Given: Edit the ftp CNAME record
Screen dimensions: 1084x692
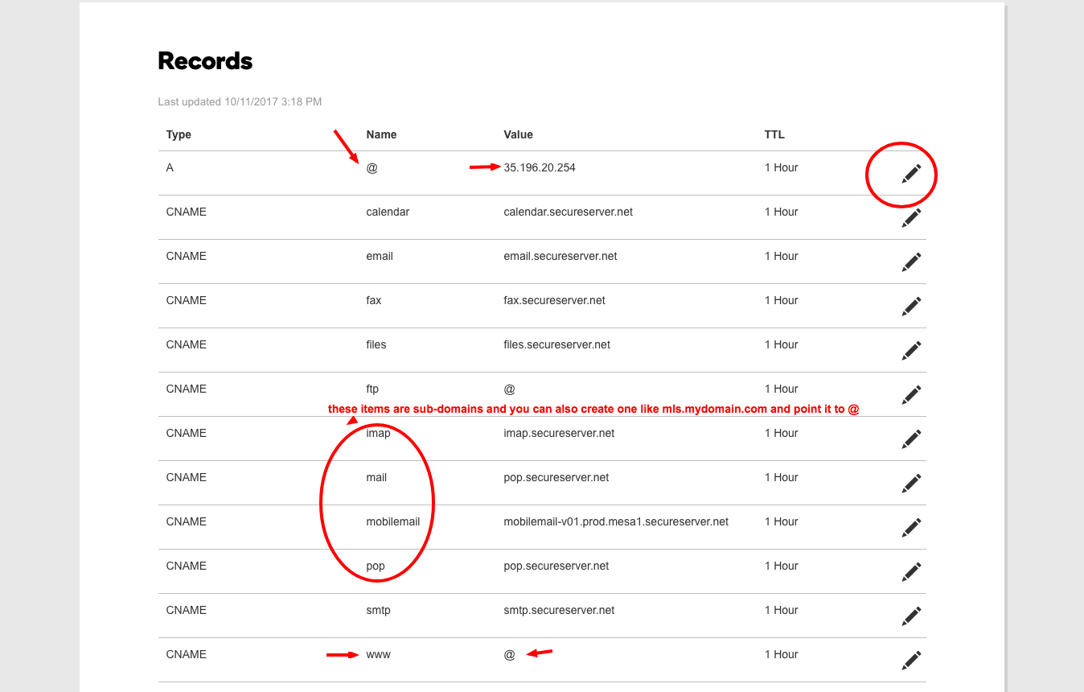Looking at the screenshot, I should click(911, 395).
